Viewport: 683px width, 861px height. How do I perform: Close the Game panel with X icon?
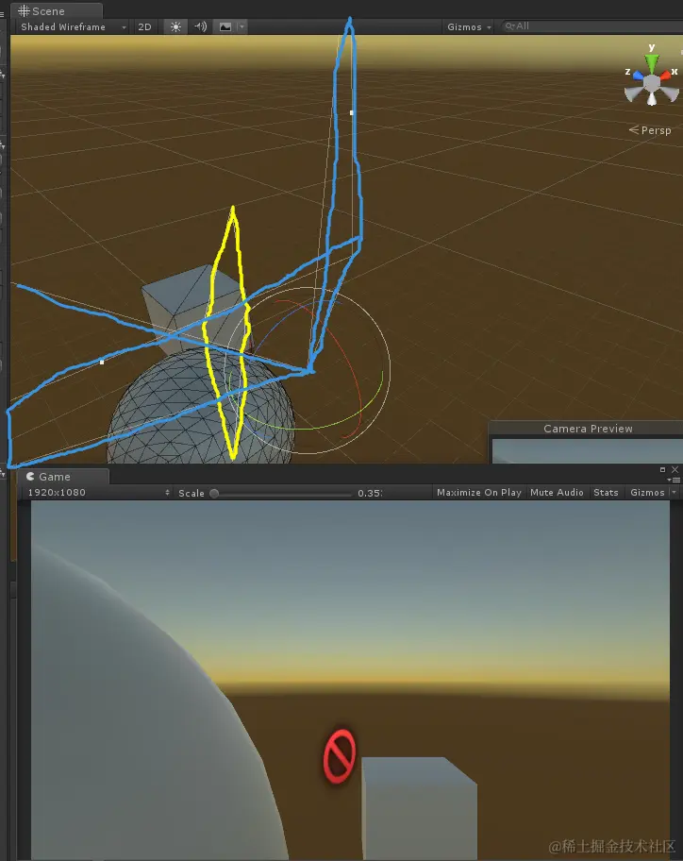675,469
